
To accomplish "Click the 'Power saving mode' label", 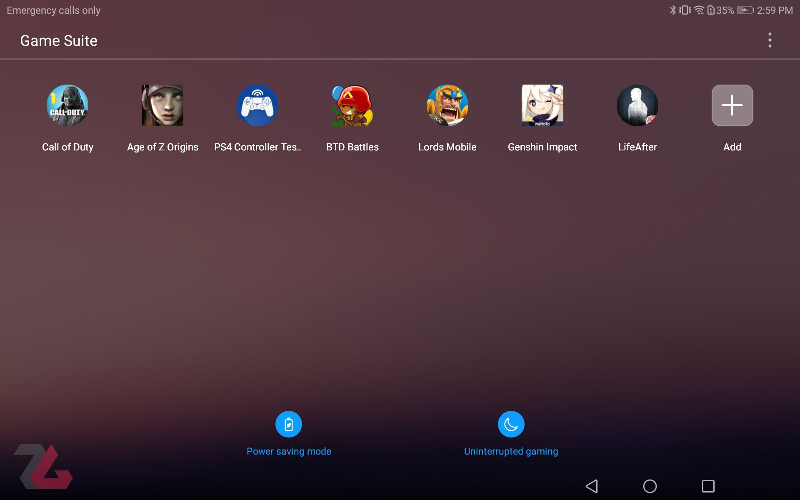I will [289, 451].
